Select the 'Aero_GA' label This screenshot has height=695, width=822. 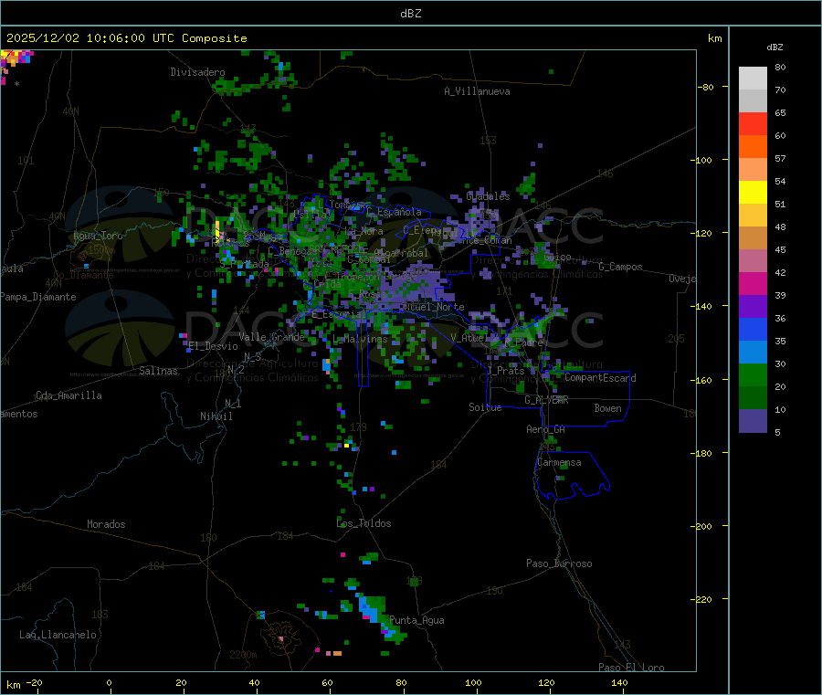(546, 429)
